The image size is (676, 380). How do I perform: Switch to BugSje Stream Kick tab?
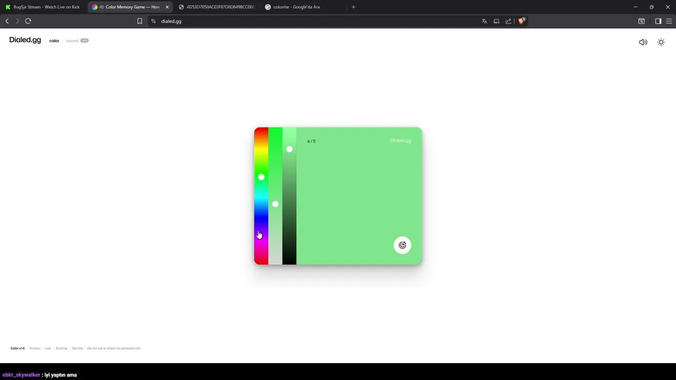tap(42, 7)
